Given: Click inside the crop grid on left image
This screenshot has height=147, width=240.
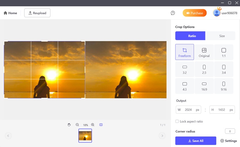Looking at the screenshot, I should click(44, 70).
